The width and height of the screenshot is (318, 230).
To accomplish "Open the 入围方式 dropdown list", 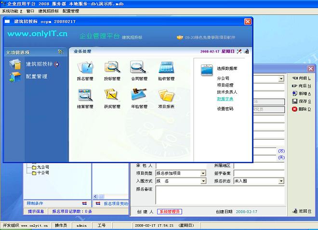I will click(203, 181).
